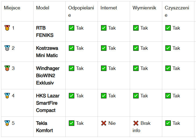Click green checkmark in Kostrzewa Mini Matic Internet cell
This screenshot has height=138, width=196.
[x=103, y=48]
